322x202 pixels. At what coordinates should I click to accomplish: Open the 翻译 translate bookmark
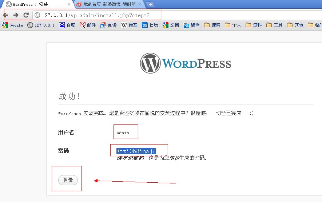tap(192, 25)
